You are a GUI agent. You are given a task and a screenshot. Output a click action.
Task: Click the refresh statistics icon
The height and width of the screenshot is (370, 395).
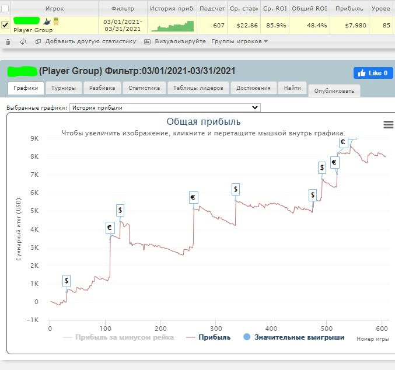pos(23,41)
